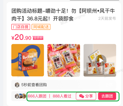This screenshot has height=106, width=123.
Task: Click the ¥20.90 price
Action: tap(21, 38)
